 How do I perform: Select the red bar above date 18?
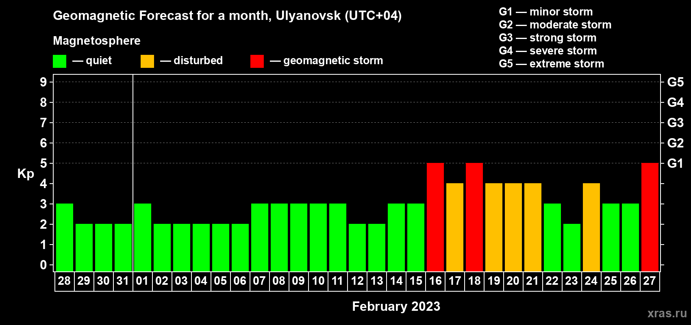(474, 217)
